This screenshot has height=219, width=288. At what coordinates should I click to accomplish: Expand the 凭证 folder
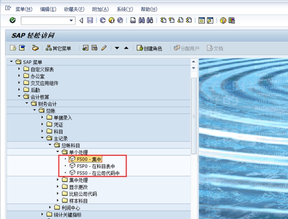[x=42, y=124]
